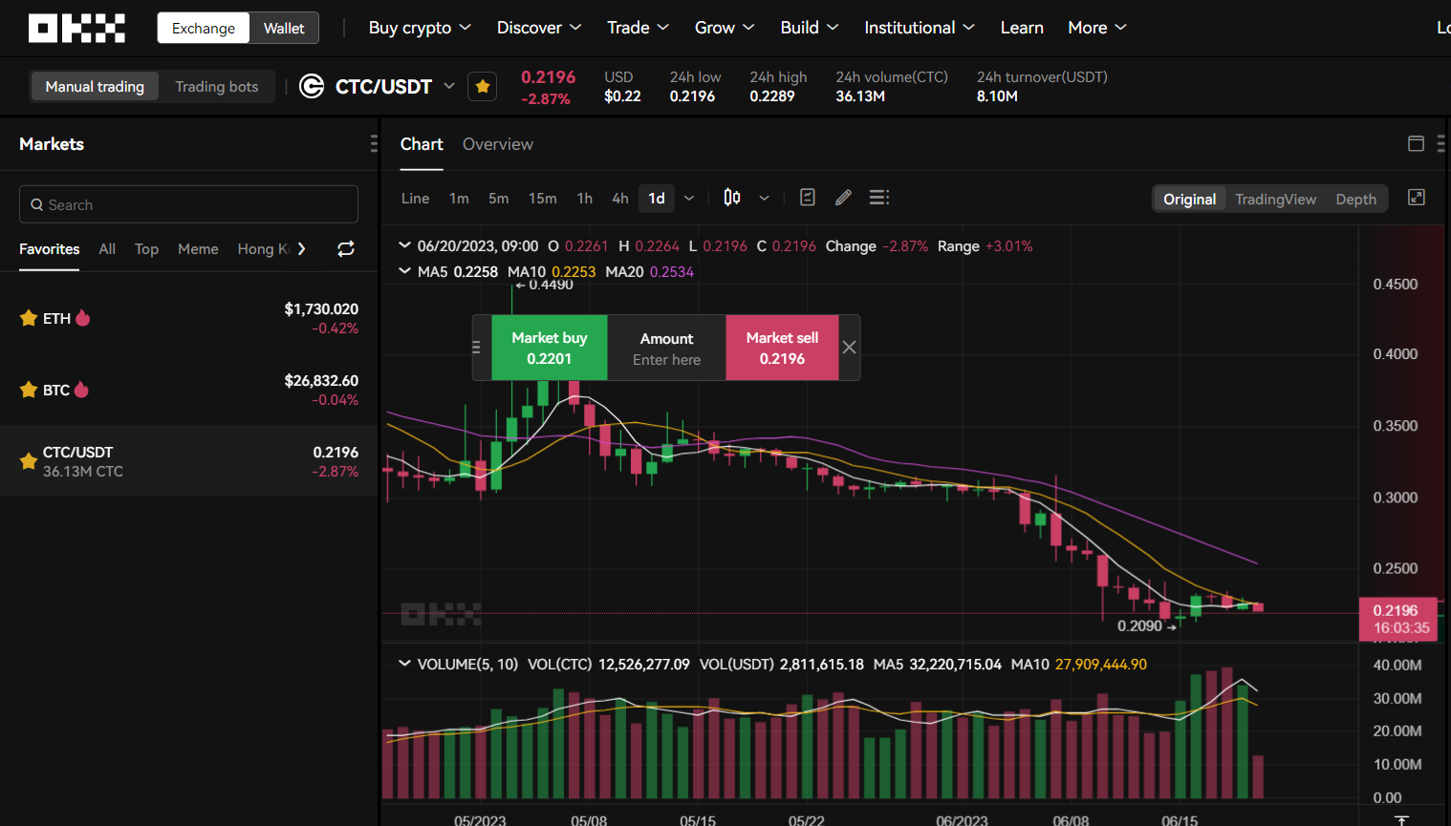Select Trading bots mode

[x=217, y=87]
